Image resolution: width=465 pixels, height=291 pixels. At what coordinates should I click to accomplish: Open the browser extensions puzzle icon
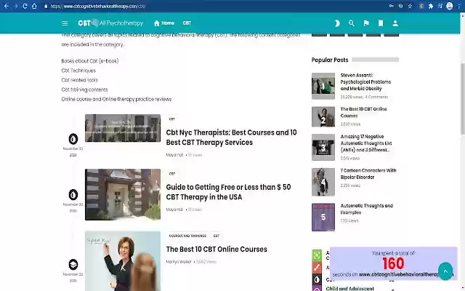coord(431,6)
